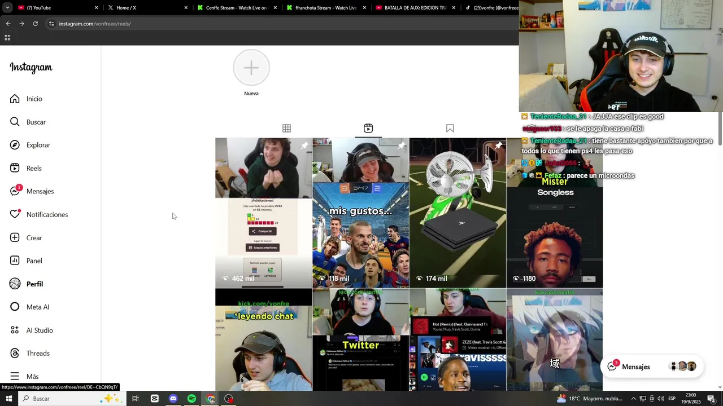Switch to the reels tab icon
Screen dimensions: 723x406
pos(368,129)
